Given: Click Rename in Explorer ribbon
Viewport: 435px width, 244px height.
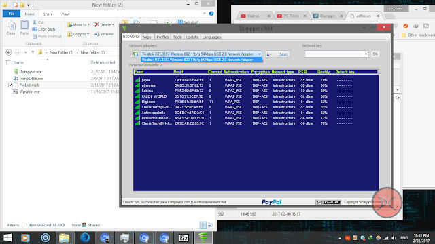Looking at the screenshot, I should point(104,34).
